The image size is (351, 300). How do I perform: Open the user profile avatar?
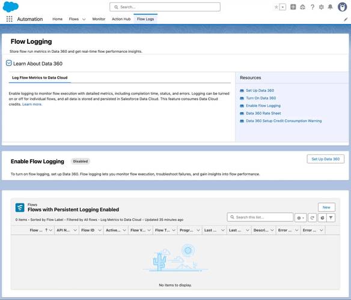point(342,7)
